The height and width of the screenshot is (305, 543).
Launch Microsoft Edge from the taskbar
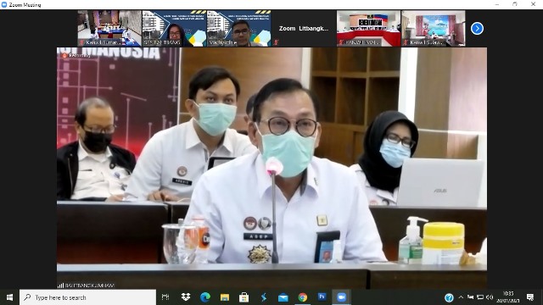205,297
